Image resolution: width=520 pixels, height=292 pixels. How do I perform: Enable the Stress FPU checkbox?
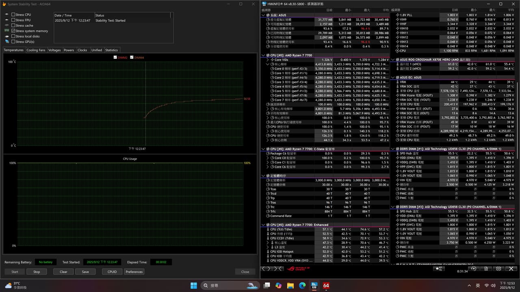click(13, 20)
